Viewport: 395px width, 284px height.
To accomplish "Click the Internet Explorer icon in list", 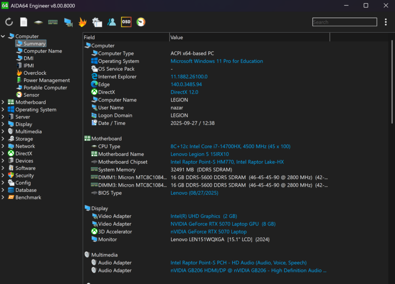I will pyautogui.click(x=94, y=77).
